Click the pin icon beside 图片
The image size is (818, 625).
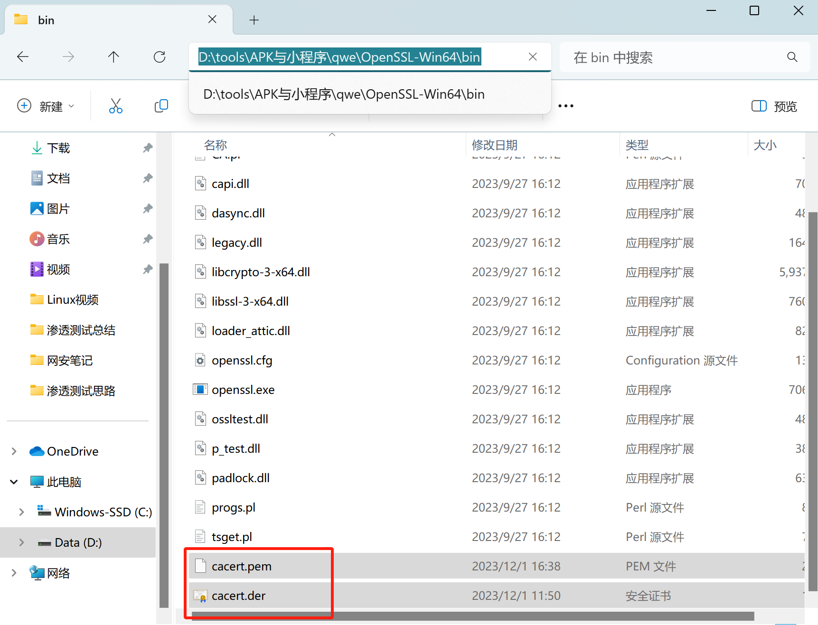point(148,209)
